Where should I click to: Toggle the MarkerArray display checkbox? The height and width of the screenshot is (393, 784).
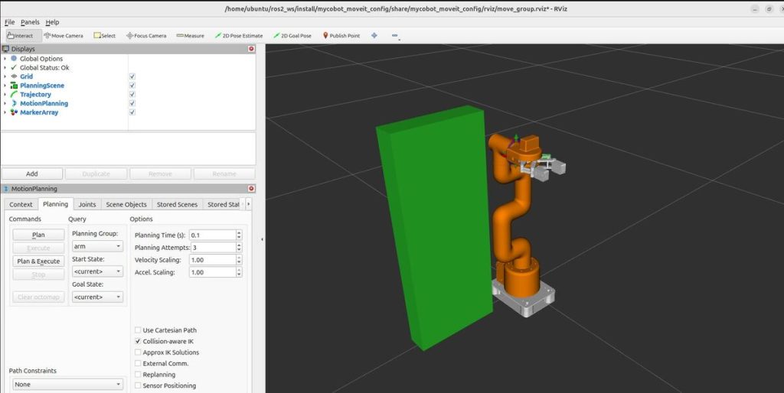(x=132, y=112)
